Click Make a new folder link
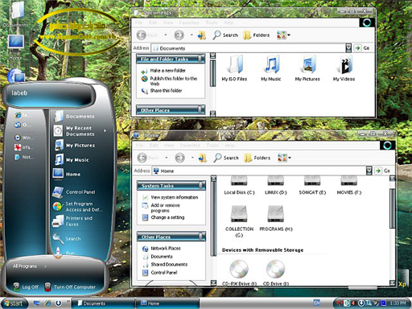The image size is (412, 309). point(167,71)
